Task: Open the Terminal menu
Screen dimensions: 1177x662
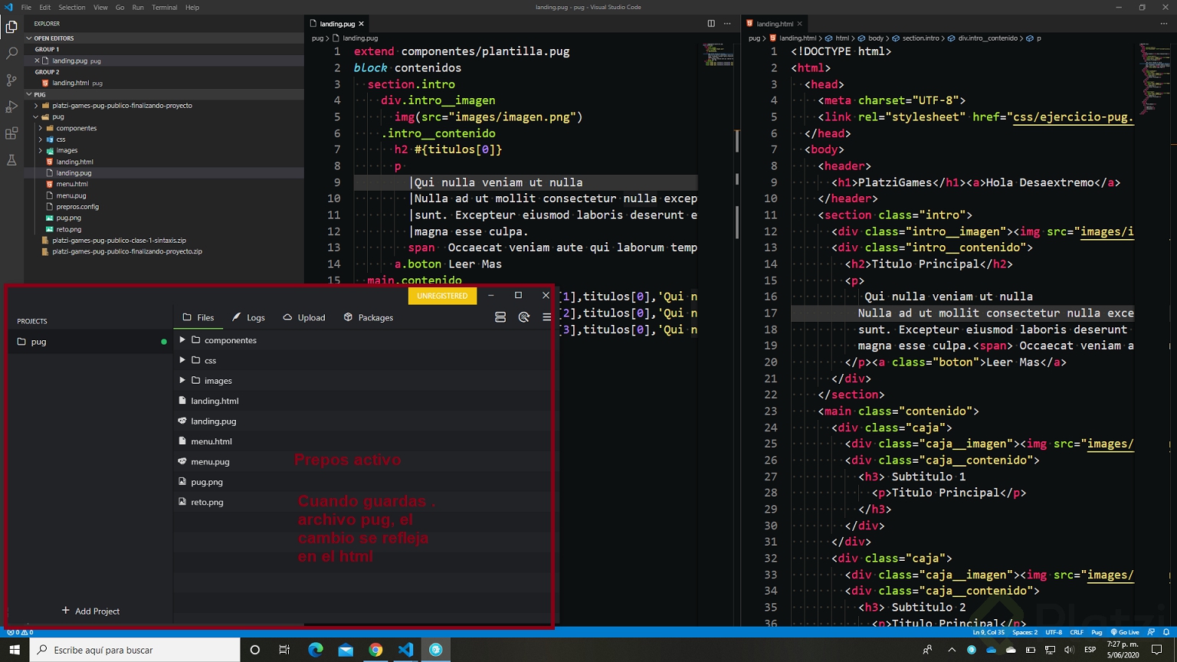Action: 164,7
